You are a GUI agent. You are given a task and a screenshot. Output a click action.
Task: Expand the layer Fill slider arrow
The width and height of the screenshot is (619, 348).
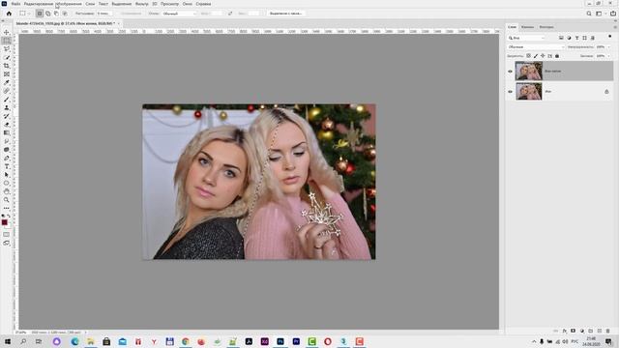point(609,56)
